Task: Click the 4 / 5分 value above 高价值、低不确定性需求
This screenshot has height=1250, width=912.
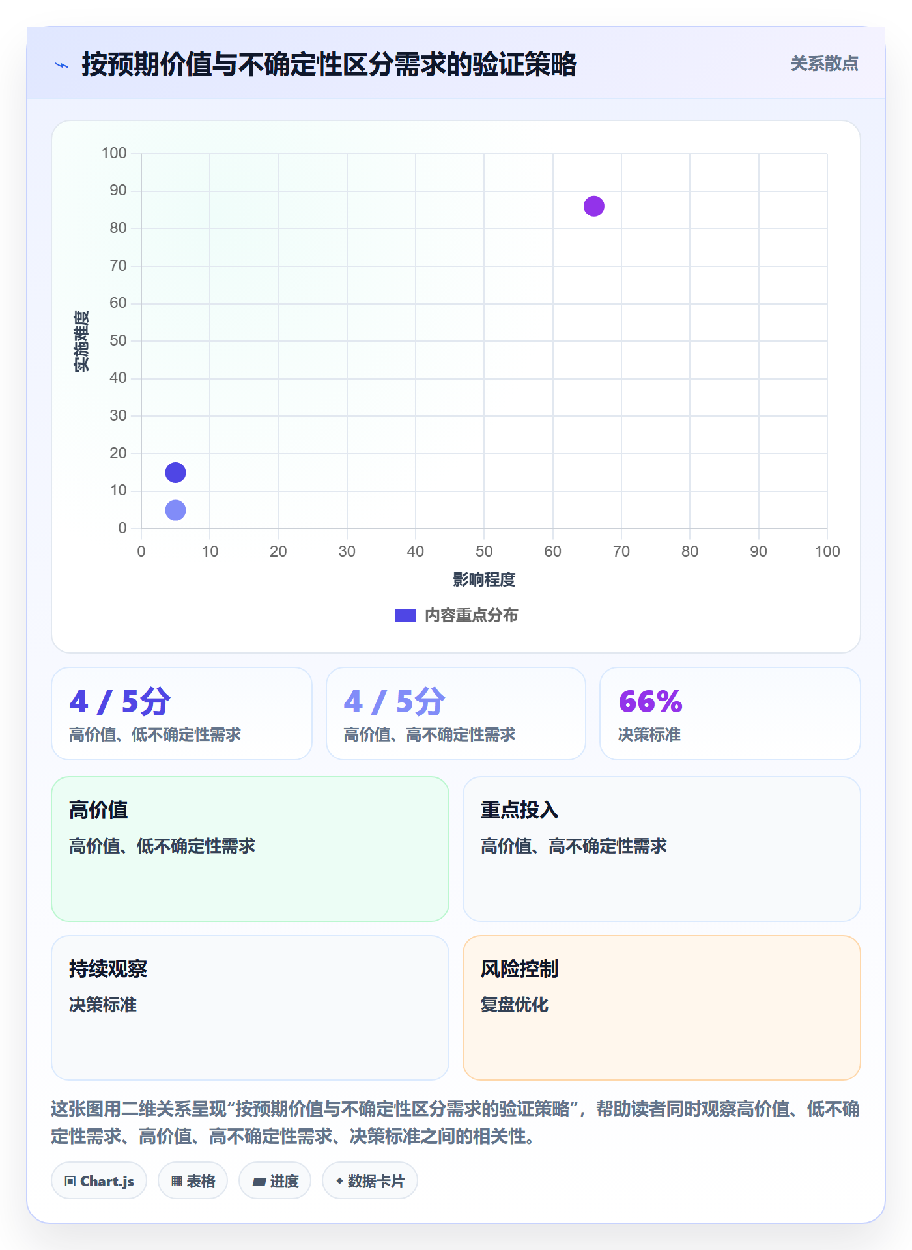Action: pyautogui.click(x=120, y=702)
